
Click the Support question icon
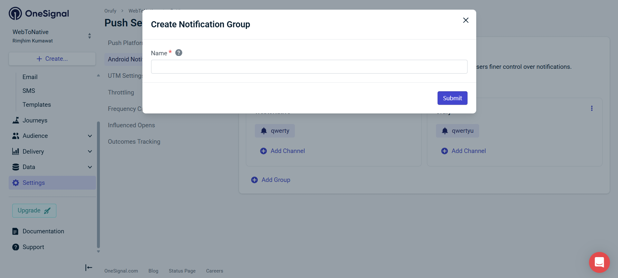[15, 247]
